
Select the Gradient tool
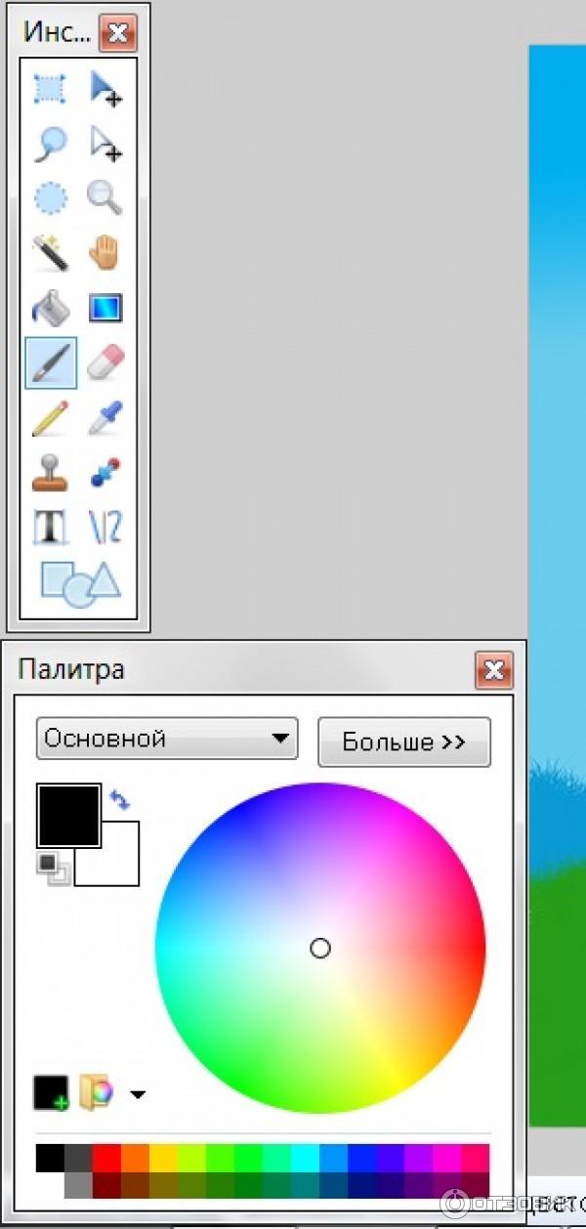tap(105, 309)
